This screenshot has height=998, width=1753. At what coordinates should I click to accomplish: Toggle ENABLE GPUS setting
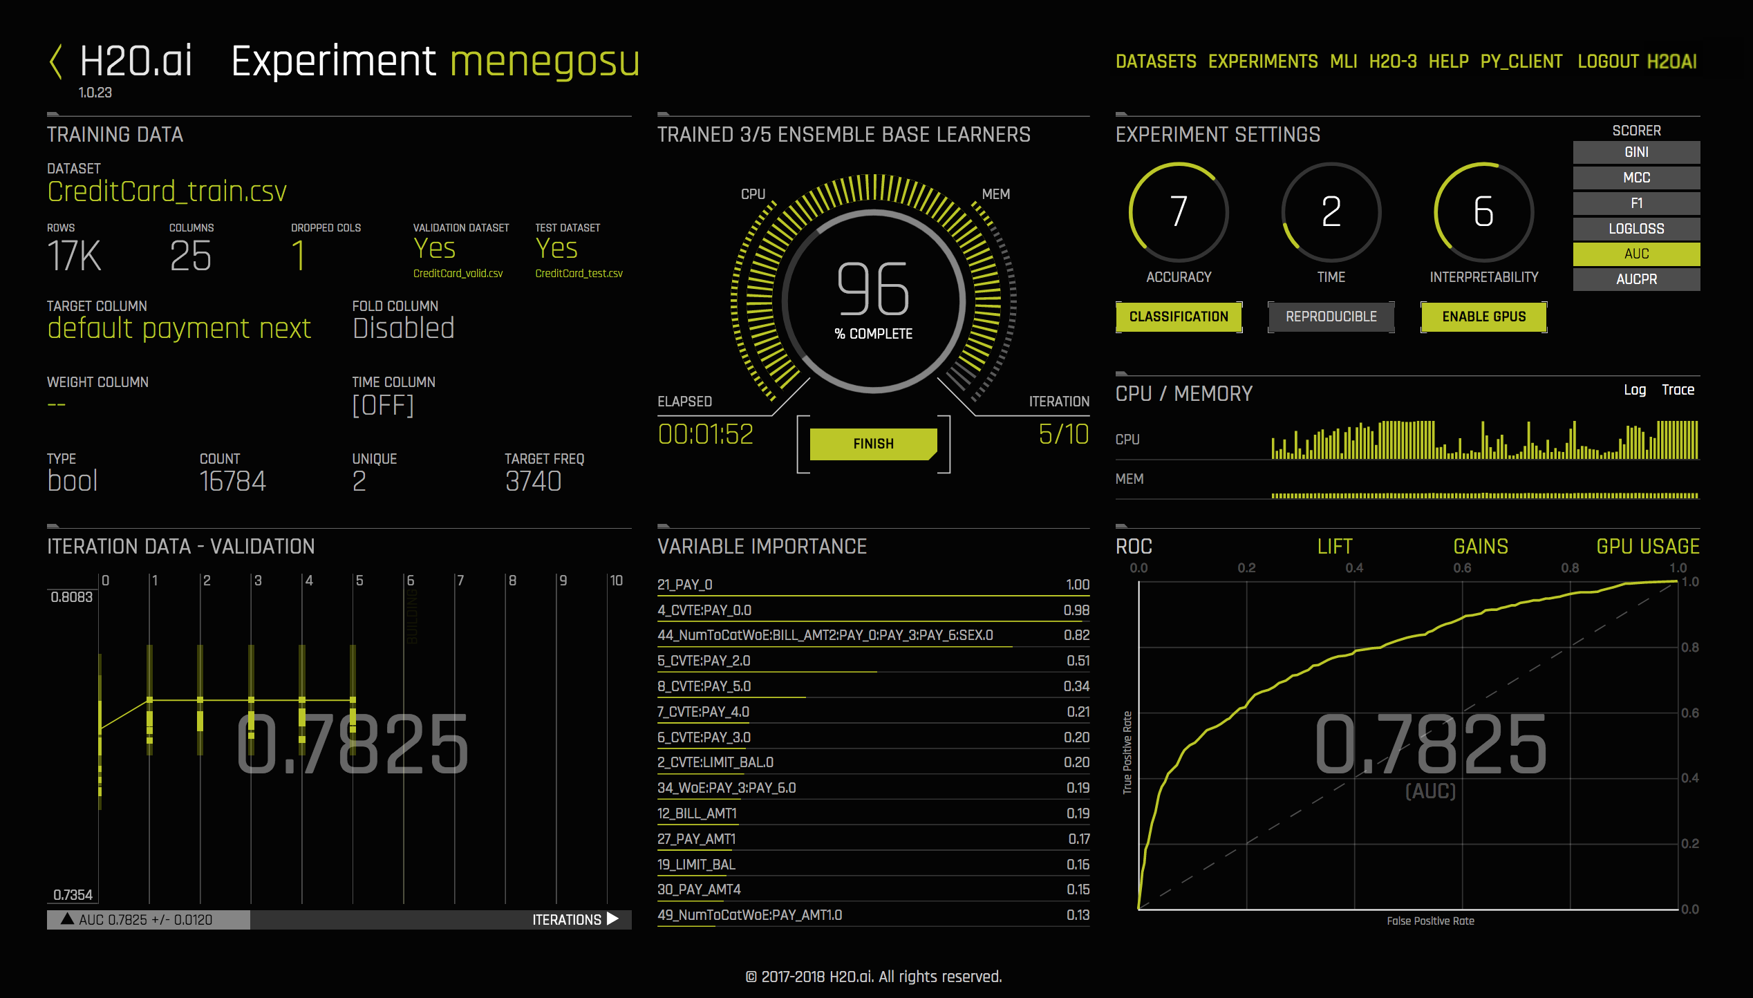coord(1483,317)
